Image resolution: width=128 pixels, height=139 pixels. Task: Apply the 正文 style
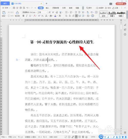(104, 14)
